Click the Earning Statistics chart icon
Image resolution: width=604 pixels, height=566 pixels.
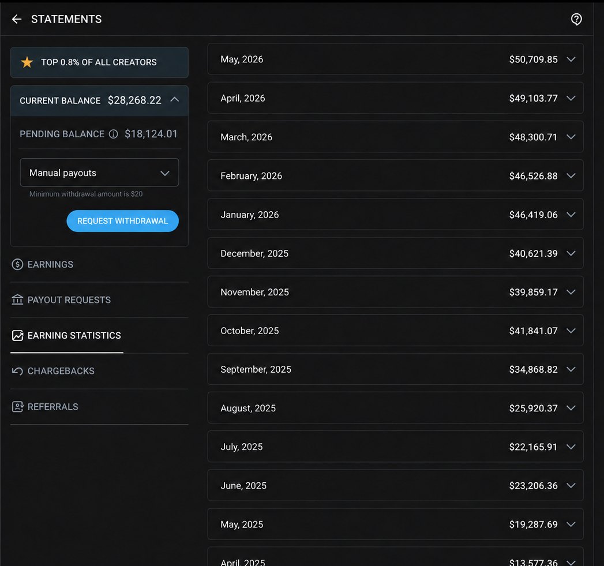pos(17,335)
